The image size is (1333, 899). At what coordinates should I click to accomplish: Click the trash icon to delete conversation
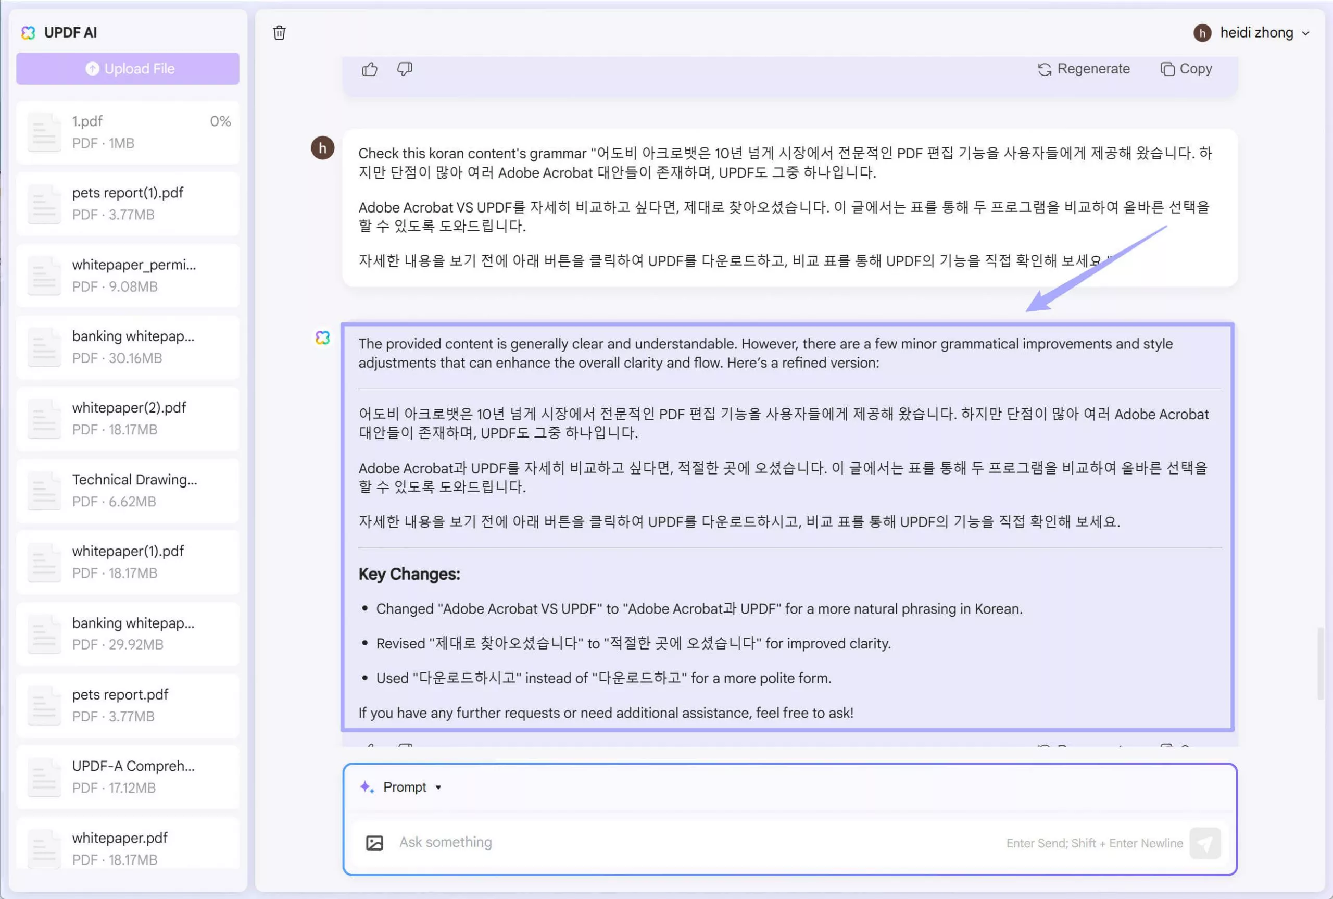[x=279, y=33]
